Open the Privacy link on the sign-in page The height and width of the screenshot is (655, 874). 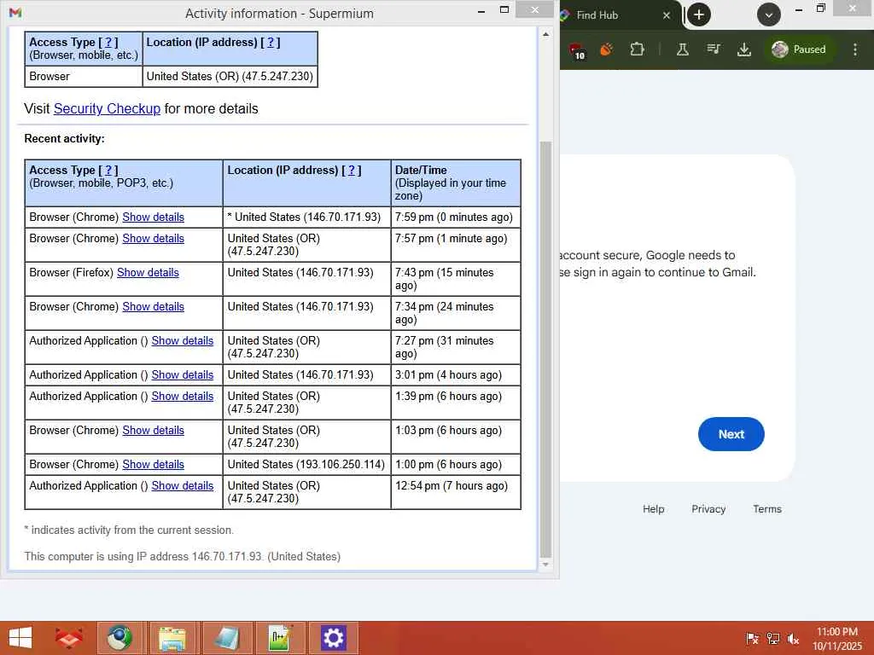(x=708, y=509)
